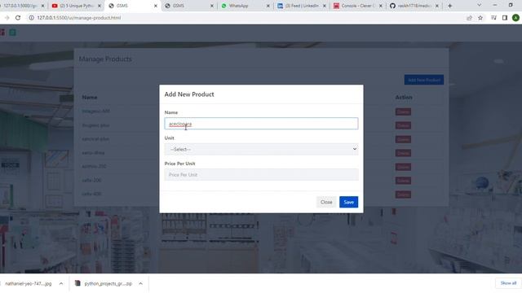Close the Console Clever Cloud tab
Image resolution: width=522 pixels, height=293 pixels.
pos(381,6)
